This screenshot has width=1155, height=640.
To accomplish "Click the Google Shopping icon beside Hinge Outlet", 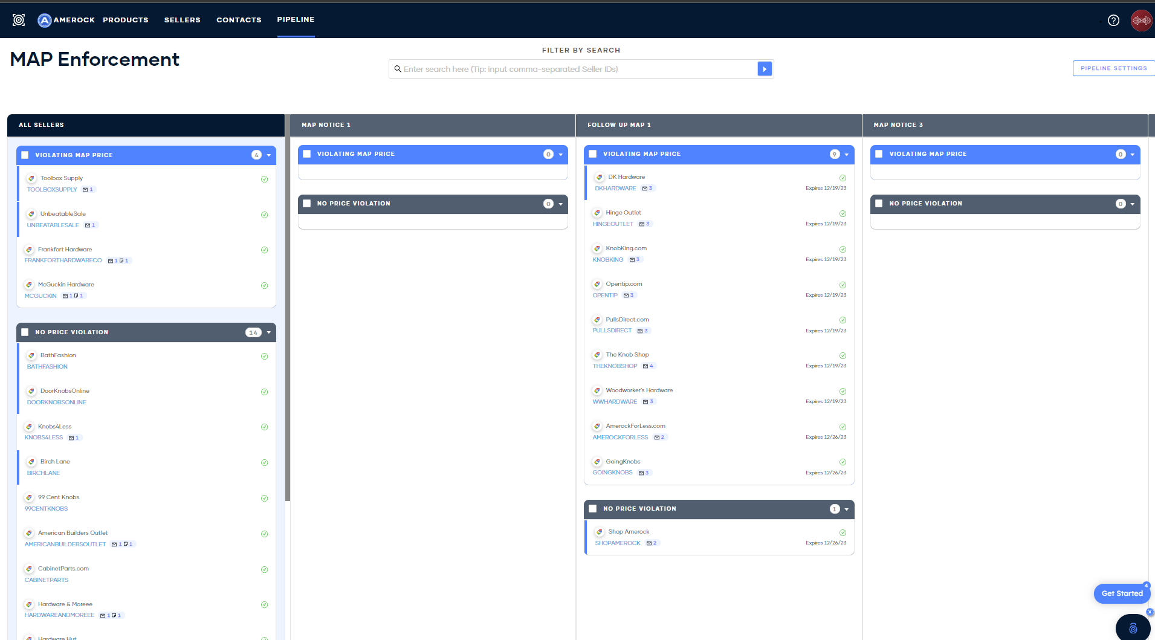I will [597, 213].
